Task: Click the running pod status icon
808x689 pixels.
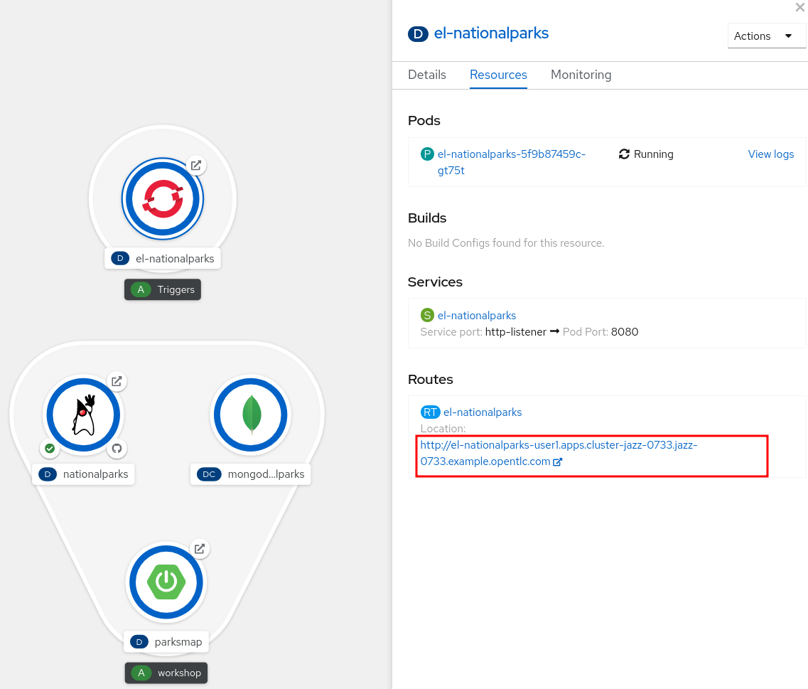Action: click(624, 154)
